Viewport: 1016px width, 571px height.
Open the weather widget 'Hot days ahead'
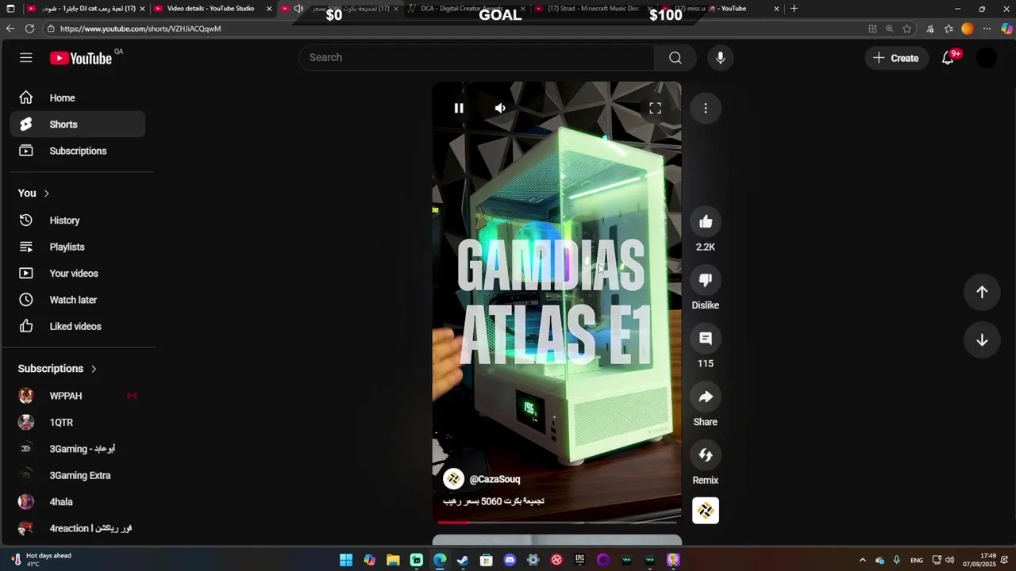point(41,559)
